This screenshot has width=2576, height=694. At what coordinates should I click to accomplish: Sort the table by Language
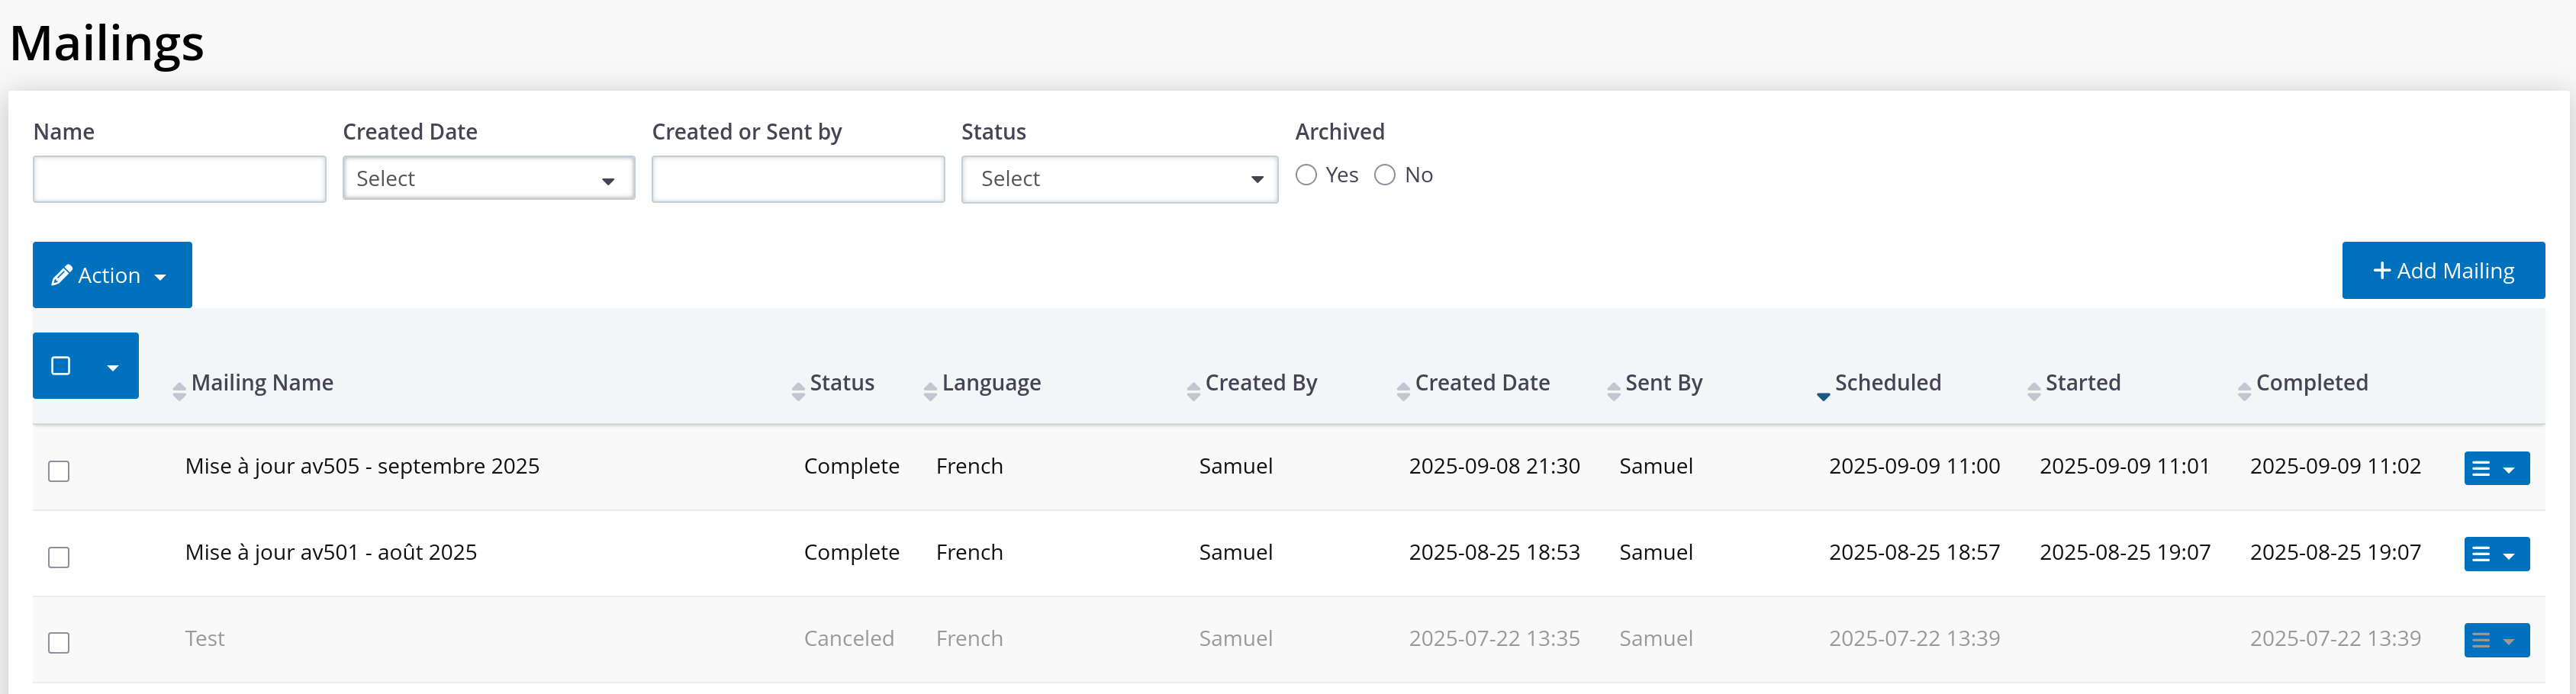930,392
